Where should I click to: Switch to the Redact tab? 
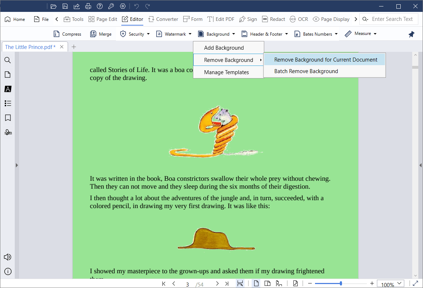(274, 19)
